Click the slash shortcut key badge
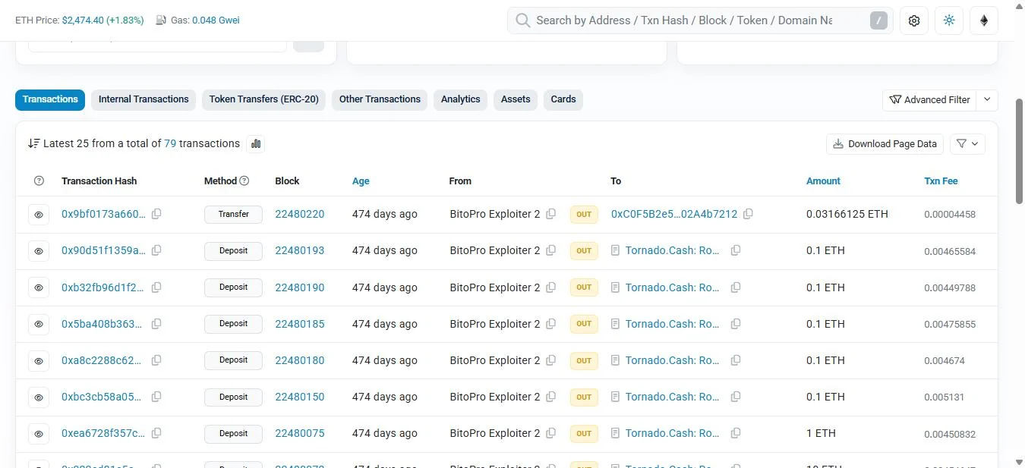This screenshot has width=1025, height=468. click(878, 20)
